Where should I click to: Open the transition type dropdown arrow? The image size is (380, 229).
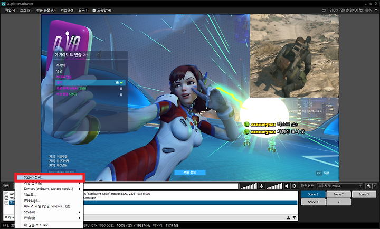point(360,186)
